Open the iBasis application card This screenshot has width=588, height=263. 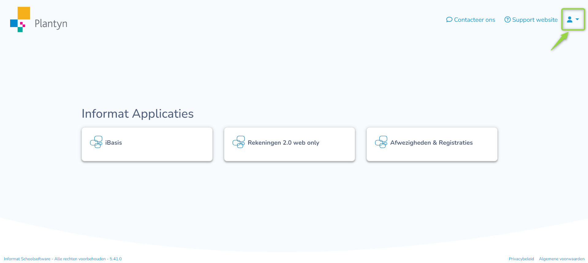pos(147,144)
